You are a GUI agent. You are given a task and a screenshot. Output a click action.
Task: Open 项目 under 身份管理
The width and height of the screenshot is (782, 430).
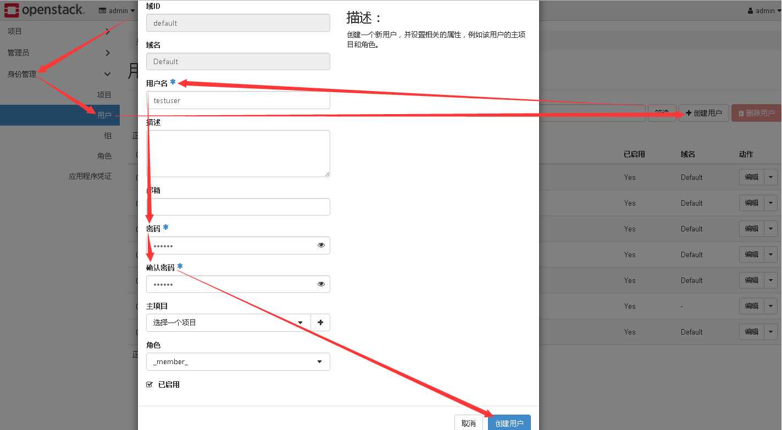click(x=104, y=95)
